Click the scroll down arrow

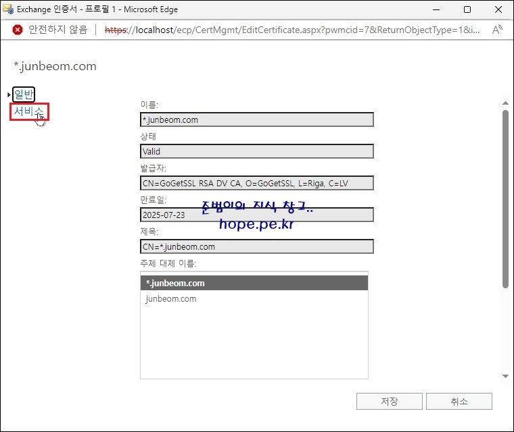(505, 377)
